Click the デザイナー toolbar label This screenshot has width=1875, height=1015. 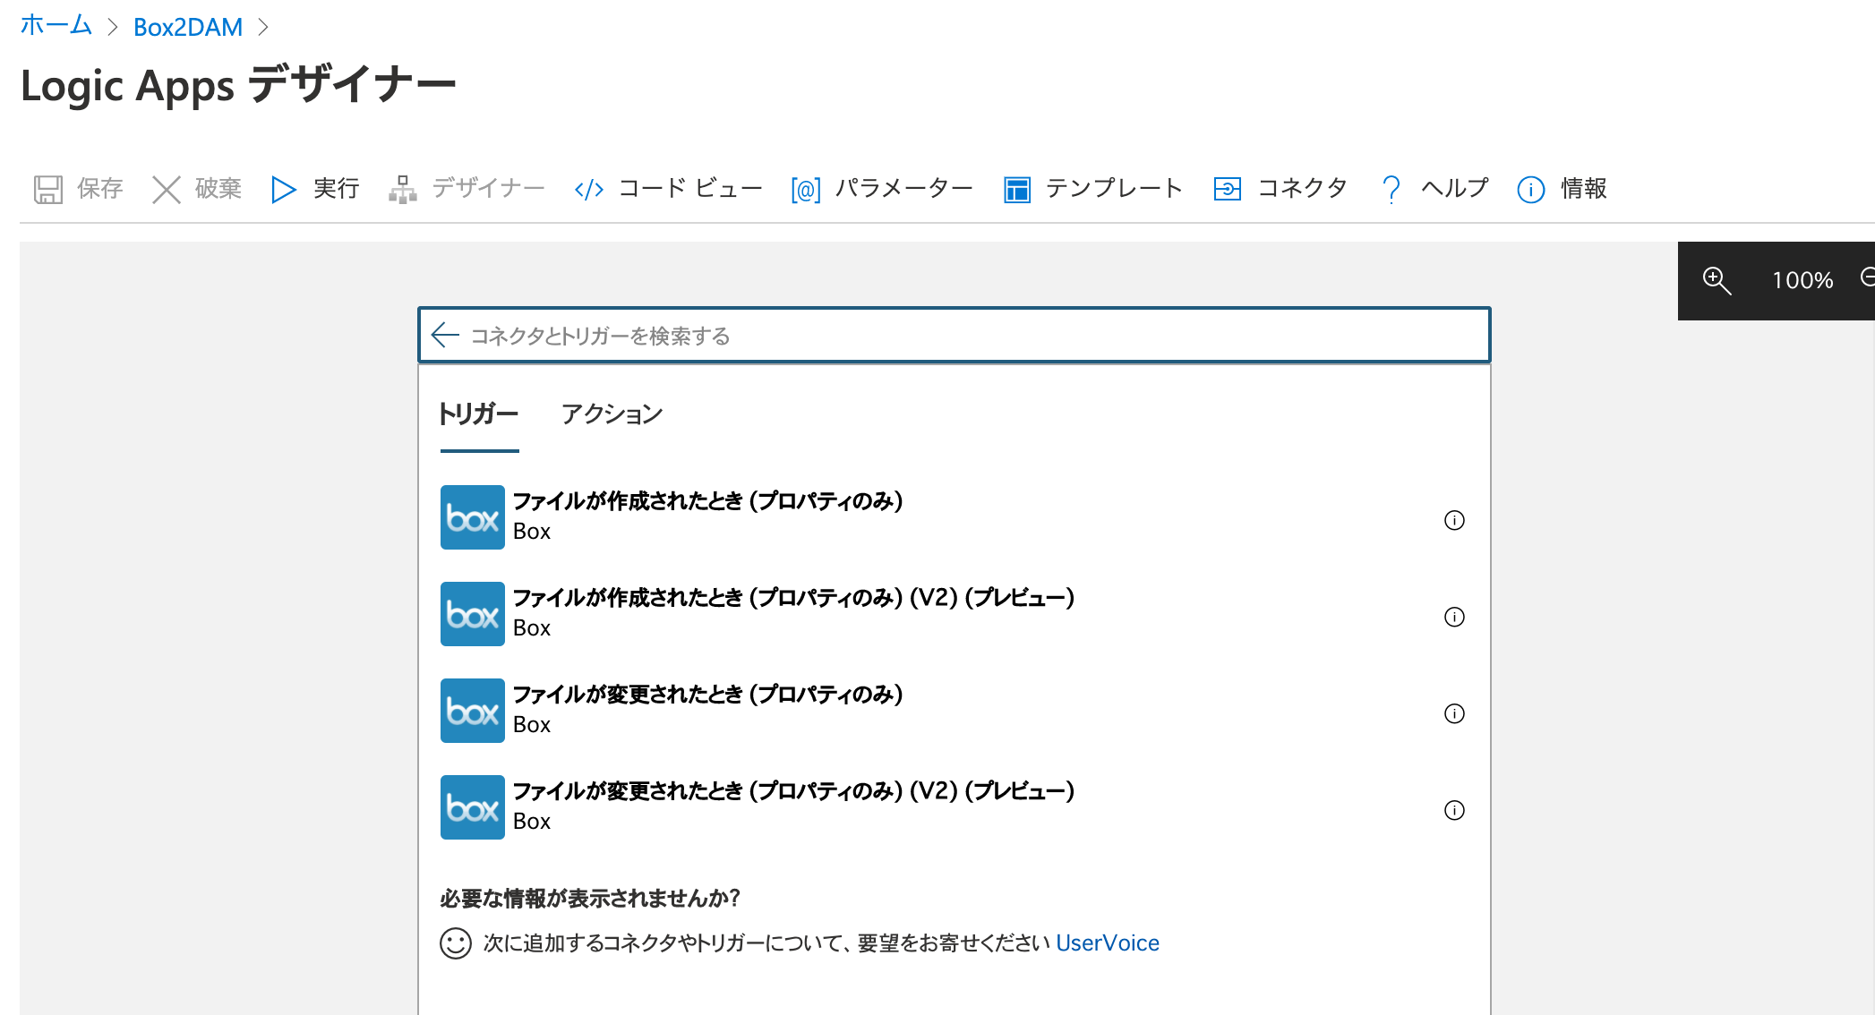coord(489,188)
